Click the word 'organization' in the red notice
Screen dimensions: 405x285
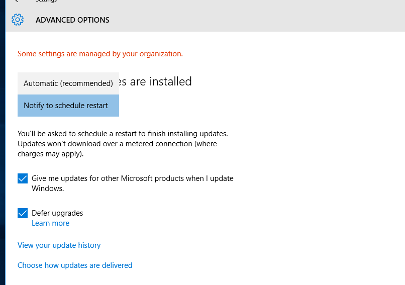point(161,54)
